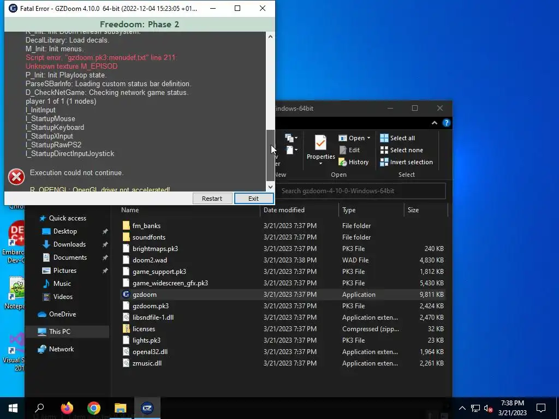Open Firefox from the taskbar
Viewport: 559px width, 419px height.
click(x=67, y=408)
